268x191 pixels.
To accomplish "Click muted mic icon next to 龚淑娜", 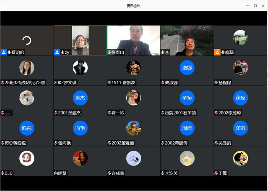I will (x=163, y=83).
